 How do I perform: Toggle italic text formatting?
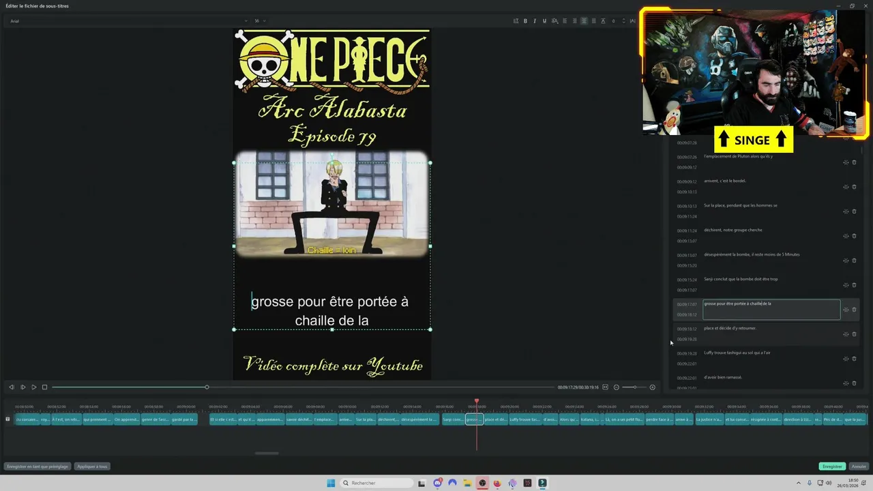pos(535,21)
